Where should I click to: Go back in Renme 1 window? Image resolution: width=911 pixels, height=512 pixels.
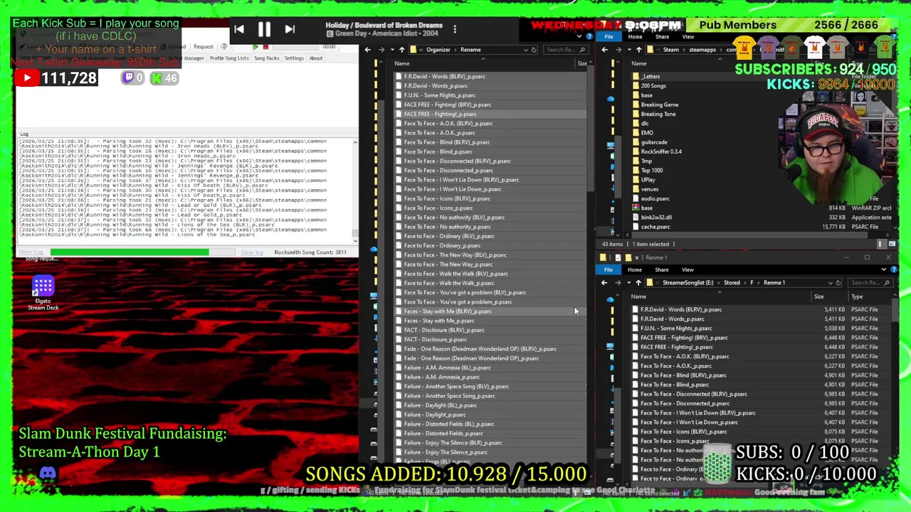click(604, 282)
